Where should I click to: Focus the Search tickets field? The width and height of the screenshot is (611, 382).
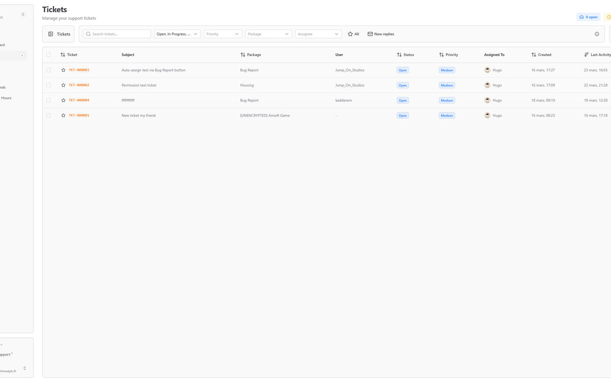(117, 34)
